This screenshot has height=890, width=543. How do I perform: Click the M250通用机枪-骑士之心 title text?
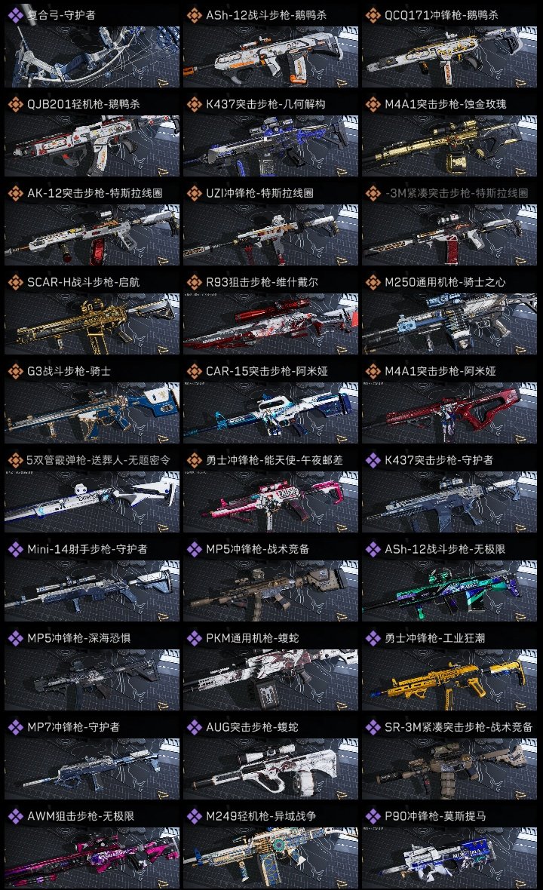[x=445, y=282]
